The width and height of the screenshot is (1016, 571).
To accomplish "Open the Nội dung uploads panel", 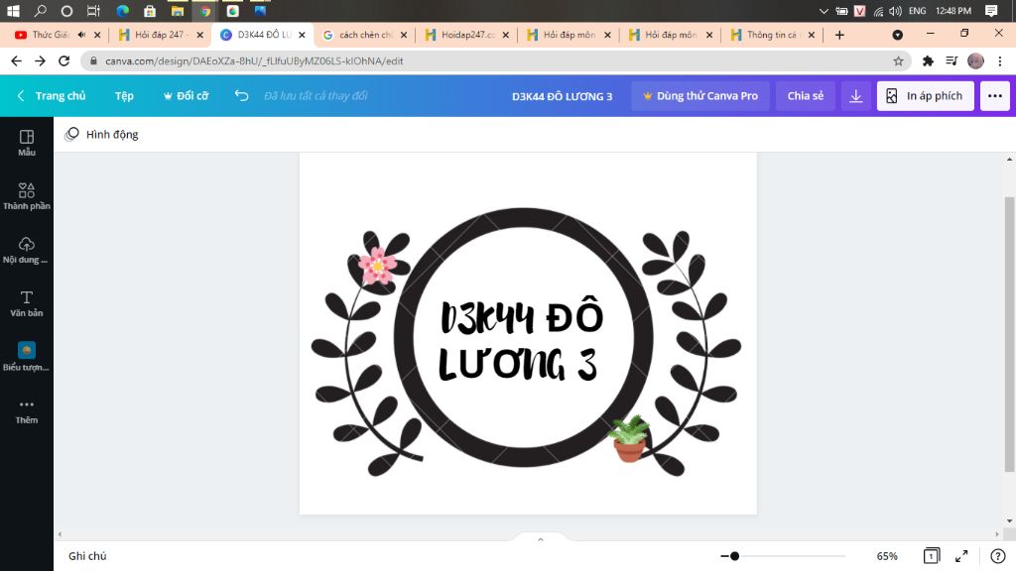I will coord(27,250).
